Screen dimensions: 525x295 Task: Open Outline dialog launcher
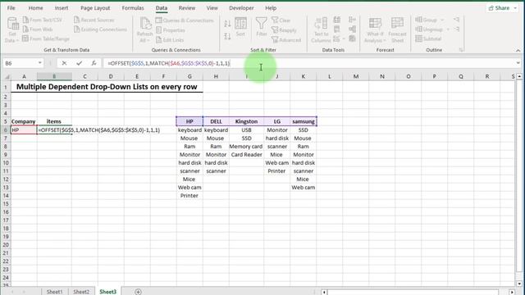[461, 50]
